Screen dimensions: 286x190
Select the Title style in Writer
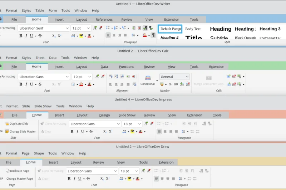[x=193, y=37]
